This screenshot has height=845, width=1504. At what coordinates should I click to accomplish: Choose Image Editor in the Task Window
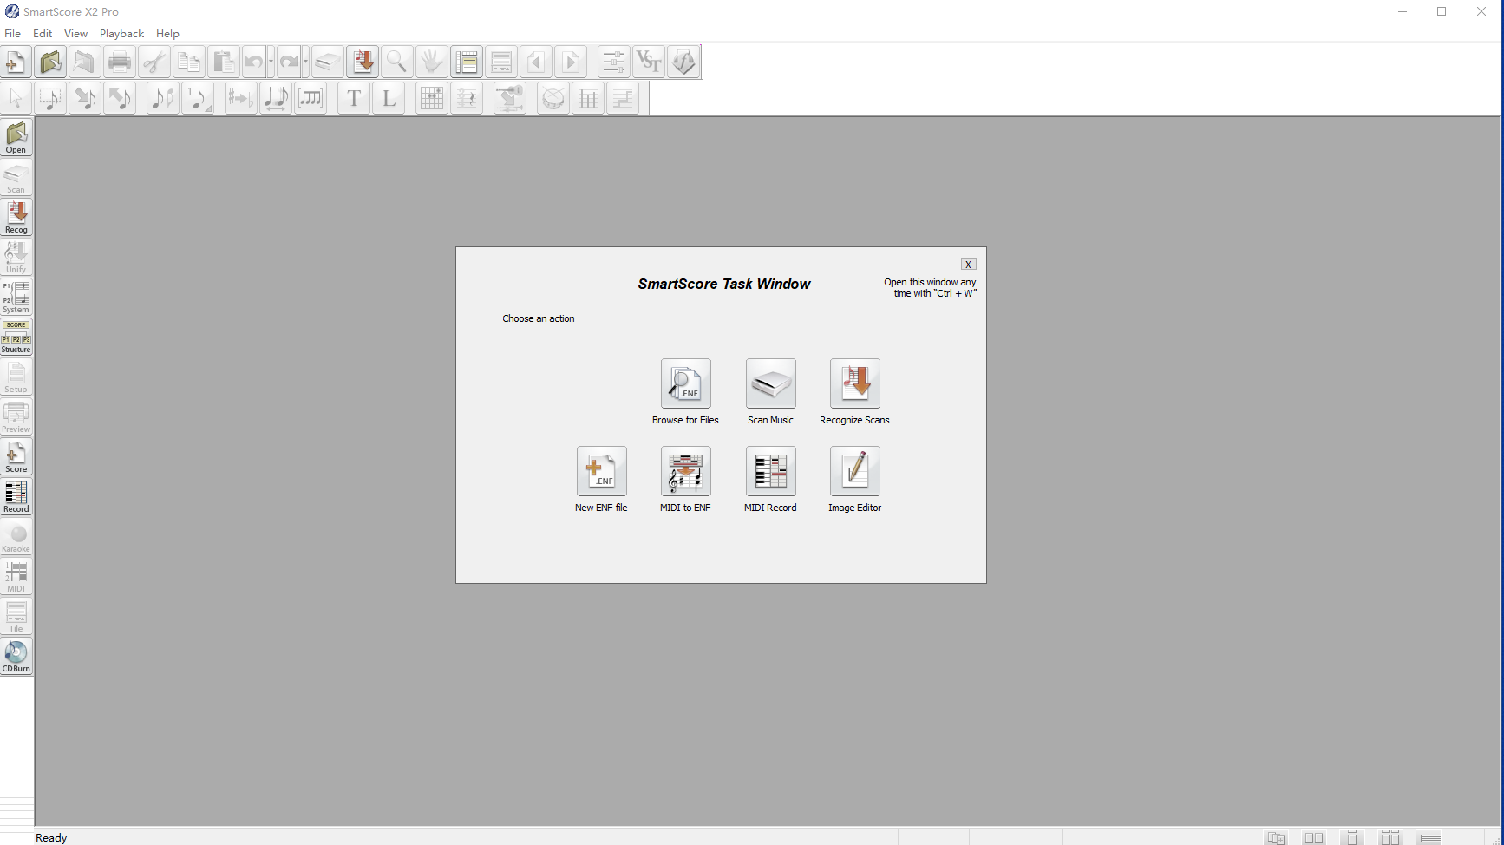[855, 471]
